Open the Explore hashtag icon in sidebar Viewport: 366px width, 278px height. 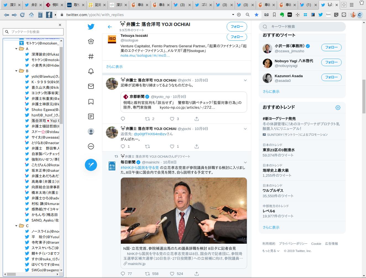(x=91, y=56)
